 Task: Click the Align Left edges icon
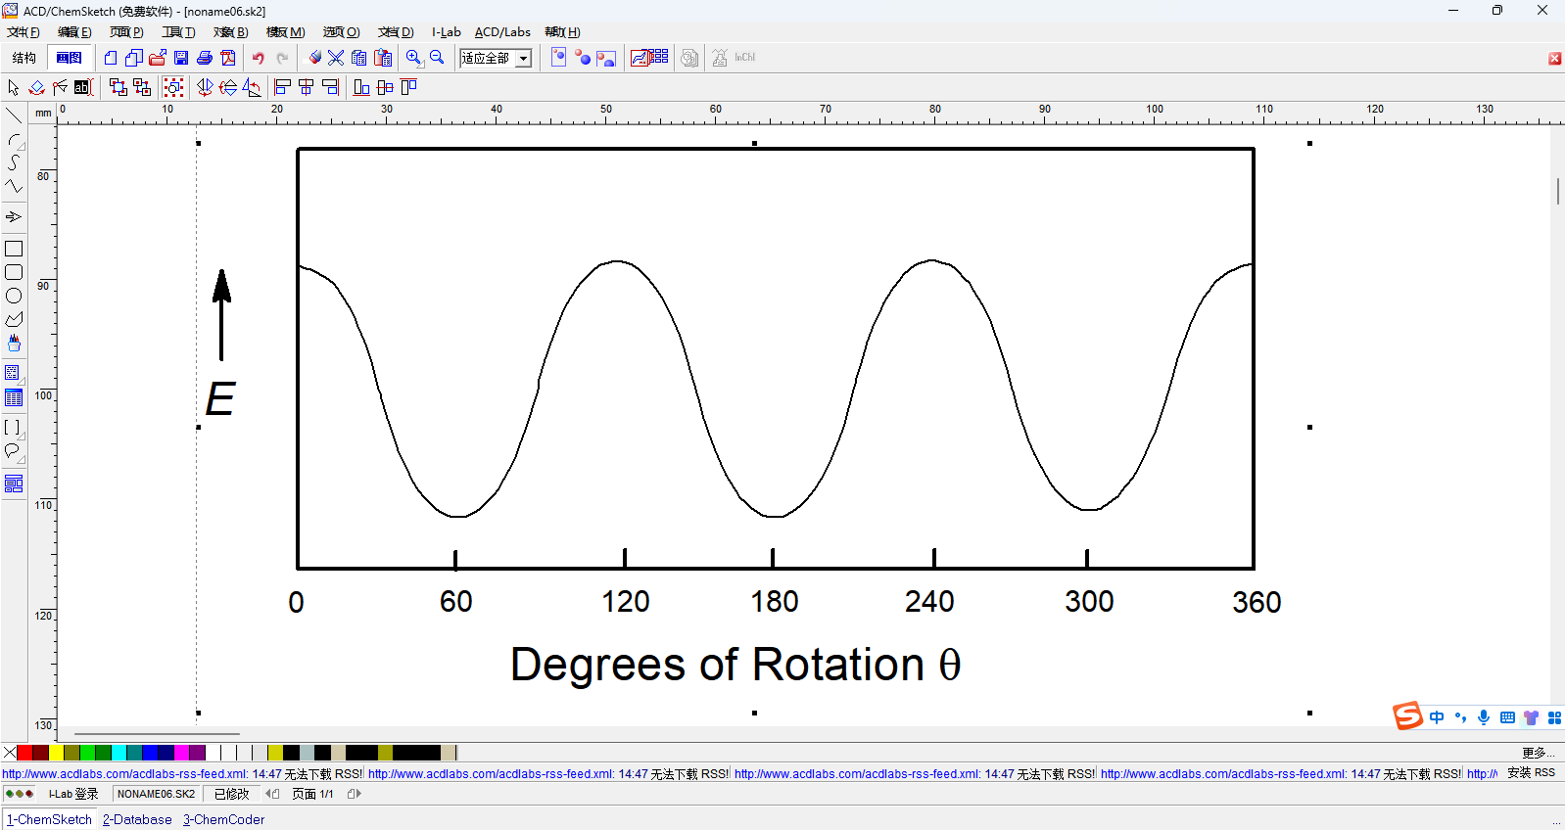point(283,87)
